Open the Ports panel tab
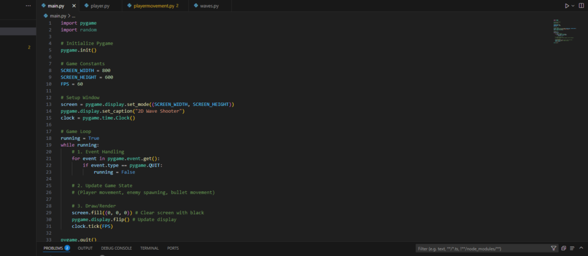Viewport: 588px width, 256px height. coord(173,248)
